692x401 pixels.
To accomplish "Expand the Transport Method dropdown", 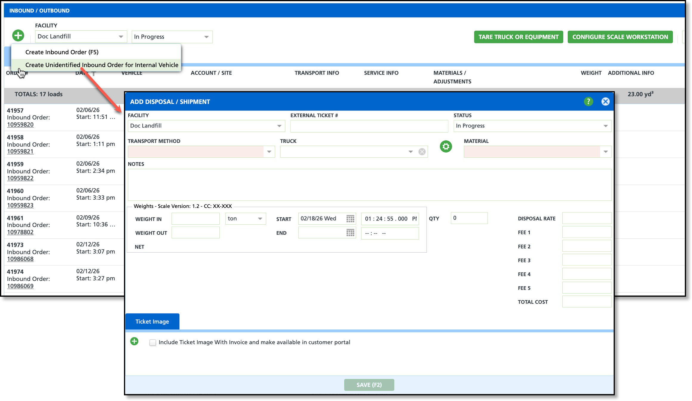I will coord(269,152).
